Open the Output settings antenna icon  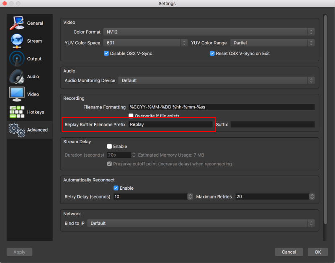point(17,59)
